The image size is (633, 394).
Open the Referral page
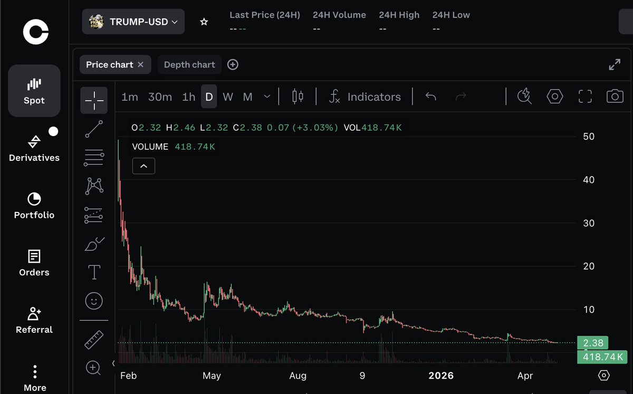34,320
